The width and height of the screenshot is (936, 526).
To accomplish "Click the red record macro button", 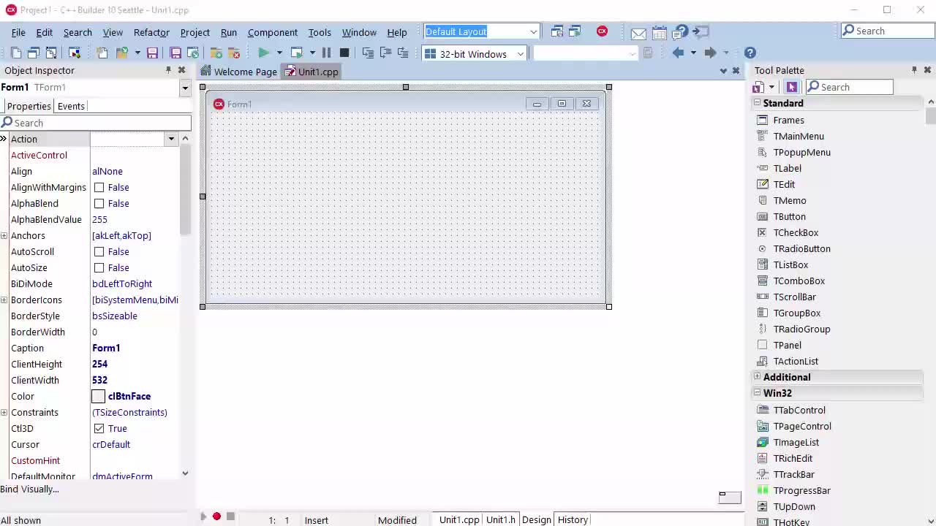I will pos(216,517).
